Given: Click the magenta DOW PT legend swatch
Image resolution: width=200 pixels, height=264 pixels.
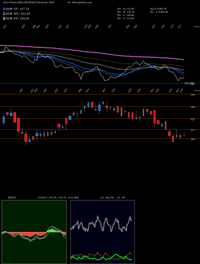Looking at the screenshot, I should click(4, 18).
